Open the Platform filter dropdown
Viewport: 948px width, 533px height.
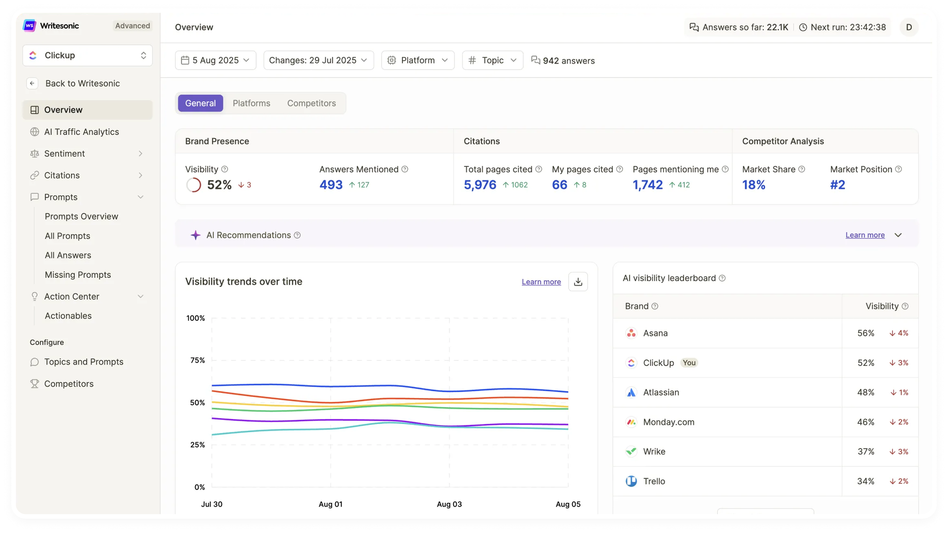pos(418,60)
